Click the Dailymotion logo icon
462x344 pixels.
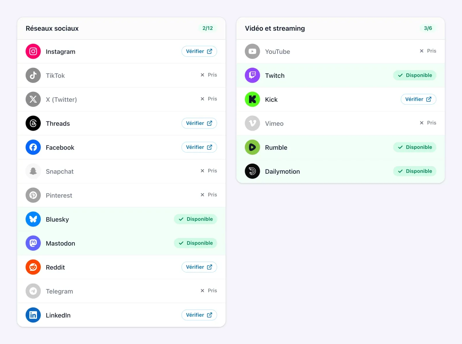coord(252,171)
